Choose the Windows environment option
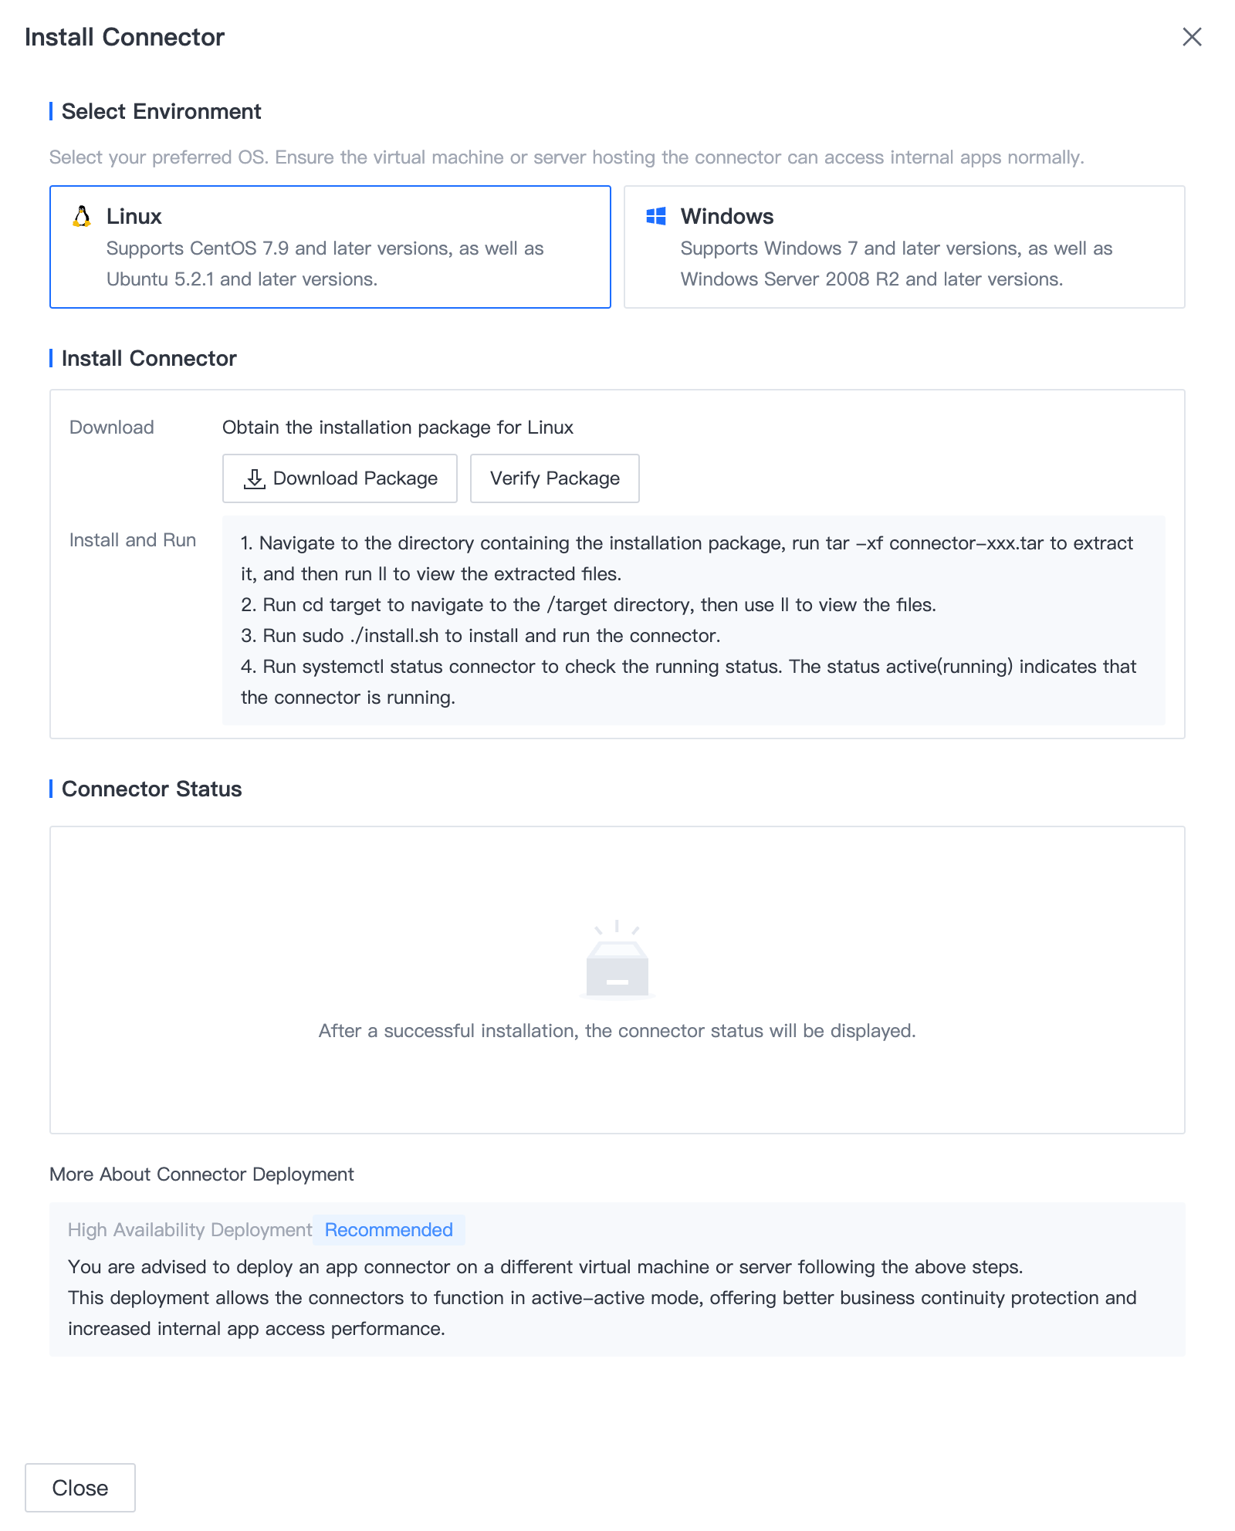The image size is (1235, 1531). 904,247
